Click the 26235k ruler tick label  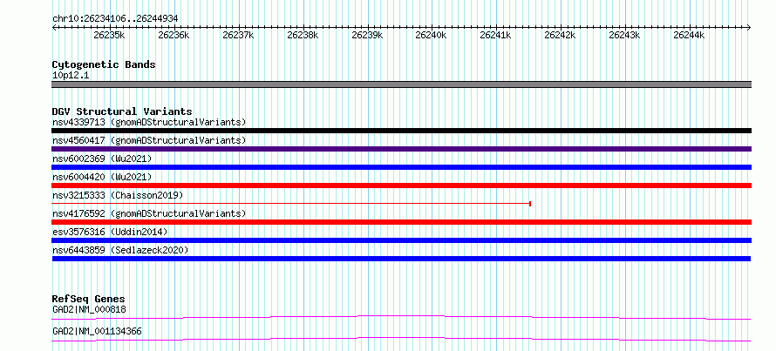(109, 35)
